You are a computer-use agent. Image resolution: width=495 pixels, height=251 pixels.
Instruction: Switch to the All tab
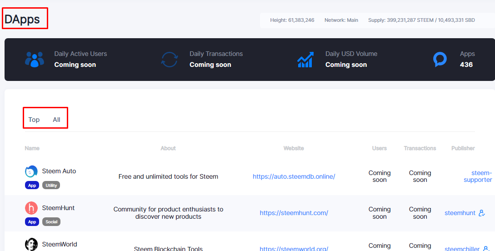[x=56, y=120]
